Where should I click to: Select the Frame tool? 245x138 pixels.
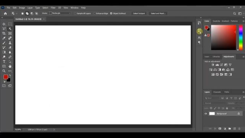pos(10,33)
